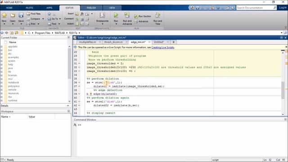Image resolution: width=288 pixels, height=162 pixels.
Task: Expand the New dropdown arrow
Action: [4, 24]
